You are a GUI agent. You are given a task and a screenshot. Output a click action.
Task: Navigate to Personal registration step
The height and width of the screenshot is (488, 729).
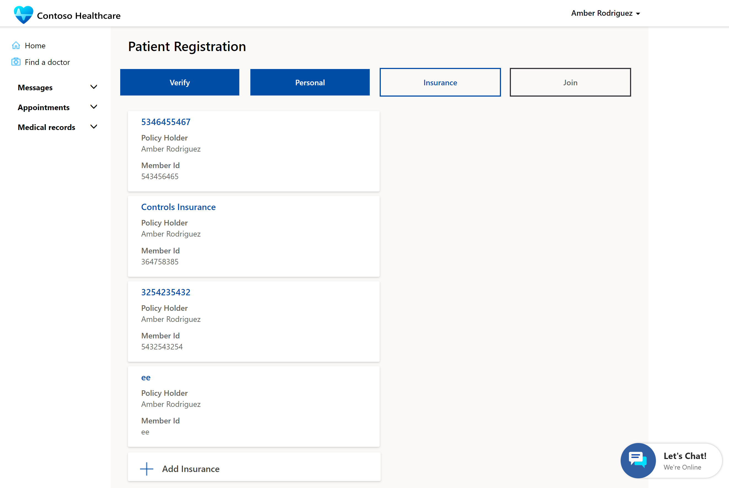pos(310,82)
